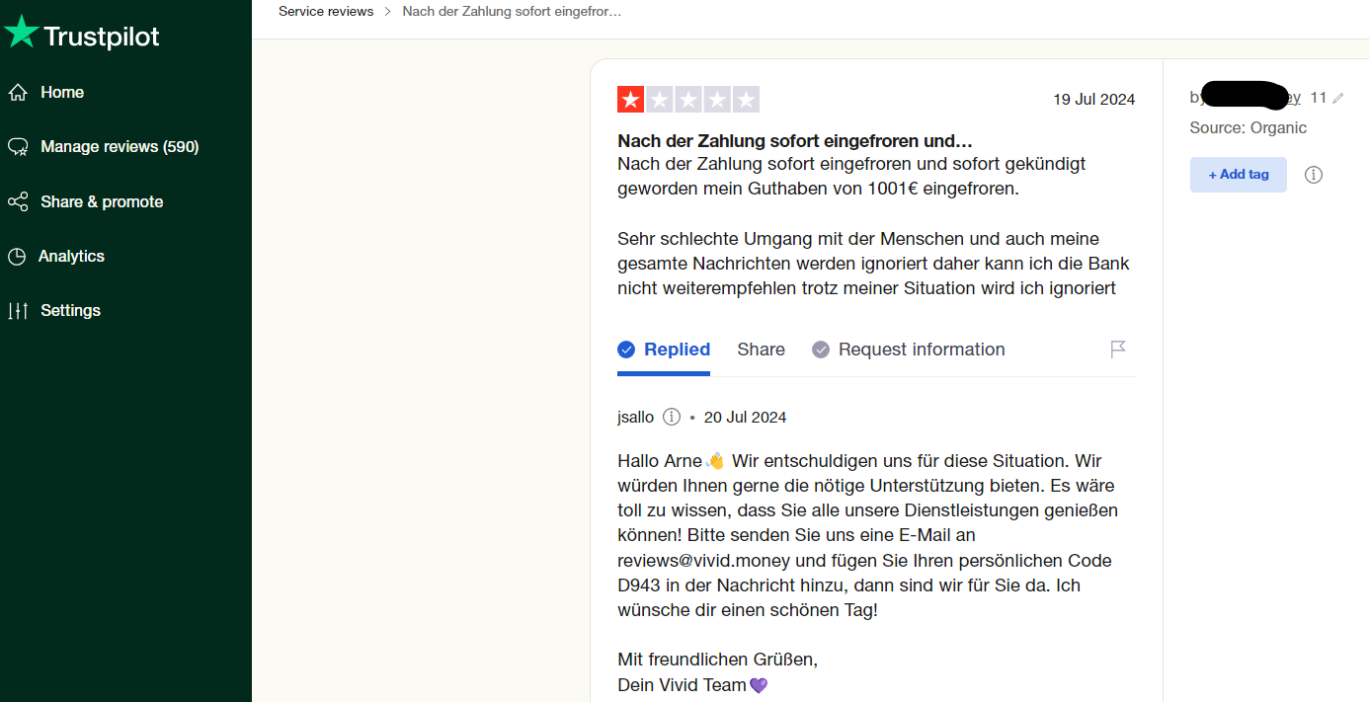Click the Settings sliders icon
The image size is (1369, 702).
pyautogui.click(x=18, y=311)
